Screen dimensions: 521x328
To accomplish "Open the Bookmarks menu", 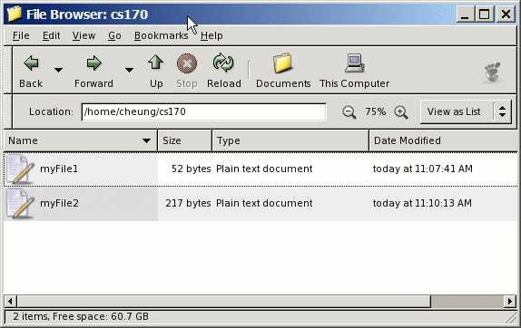I will [x=162, y=35].
